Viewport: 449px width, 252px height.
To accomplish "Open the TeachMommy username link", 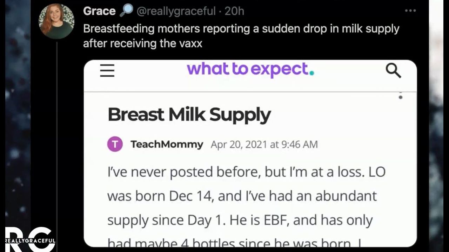I will point(167,144).
